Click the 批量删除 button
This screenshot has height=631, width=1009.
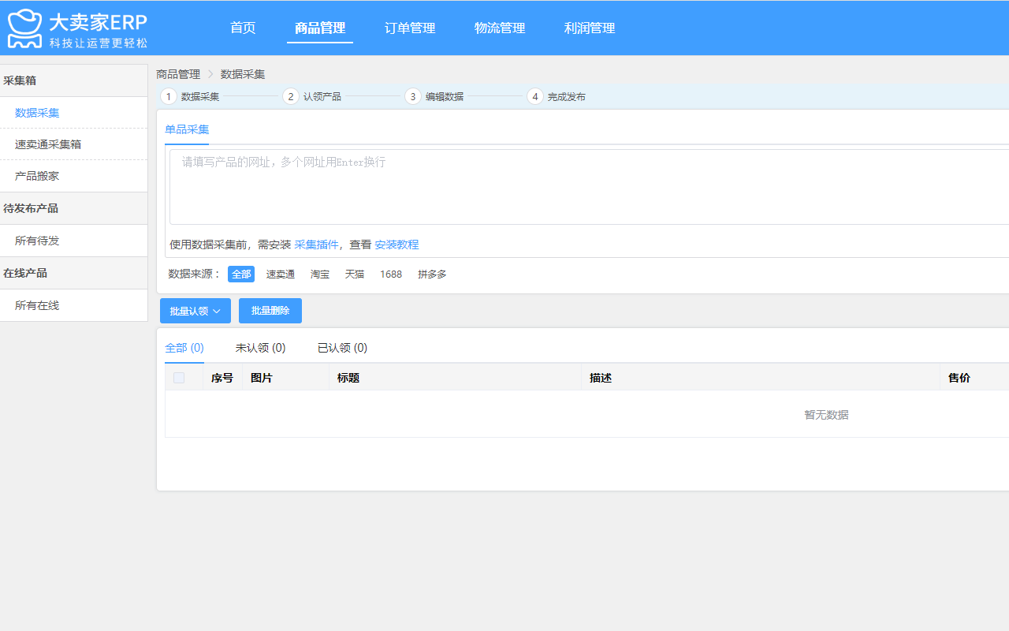tap(270, 311)
